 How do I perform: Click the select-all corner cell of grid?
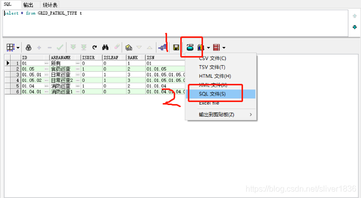click(8, 58)
